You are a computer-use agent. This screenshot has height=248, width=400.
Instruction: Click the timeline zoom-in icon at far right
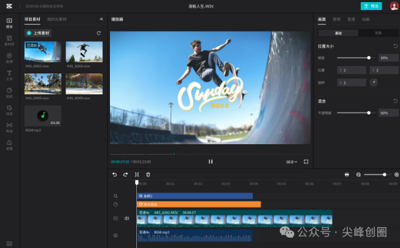[x=397, y=175]
